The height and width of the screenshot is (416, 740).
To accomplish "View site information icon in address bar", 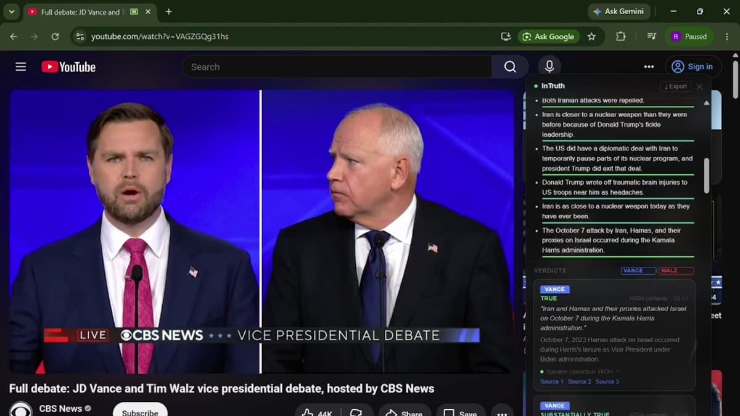I will 80,36.
